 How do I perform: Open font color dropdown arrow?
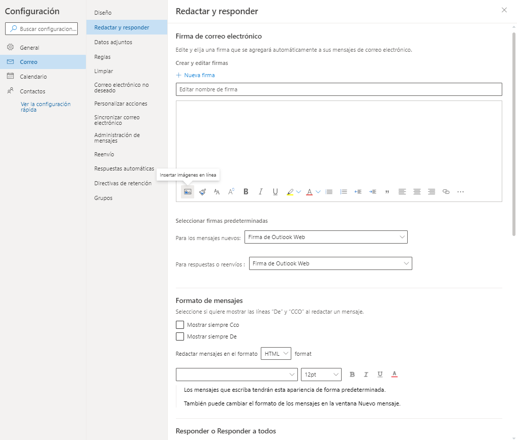pyautogui.click(x=318, y=192)
